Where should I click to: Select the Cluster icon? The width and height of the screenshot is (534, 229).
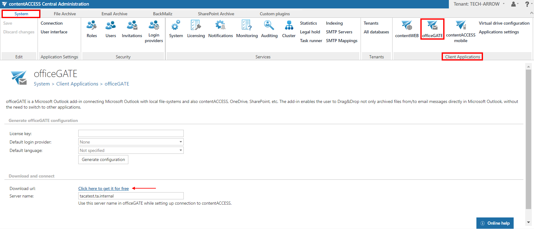click(x=289, y=26)
